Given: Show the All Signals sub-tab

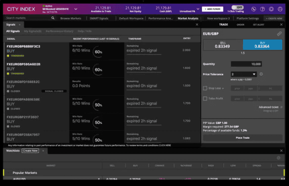Looking at the screenshot, I should pos(13,31).
